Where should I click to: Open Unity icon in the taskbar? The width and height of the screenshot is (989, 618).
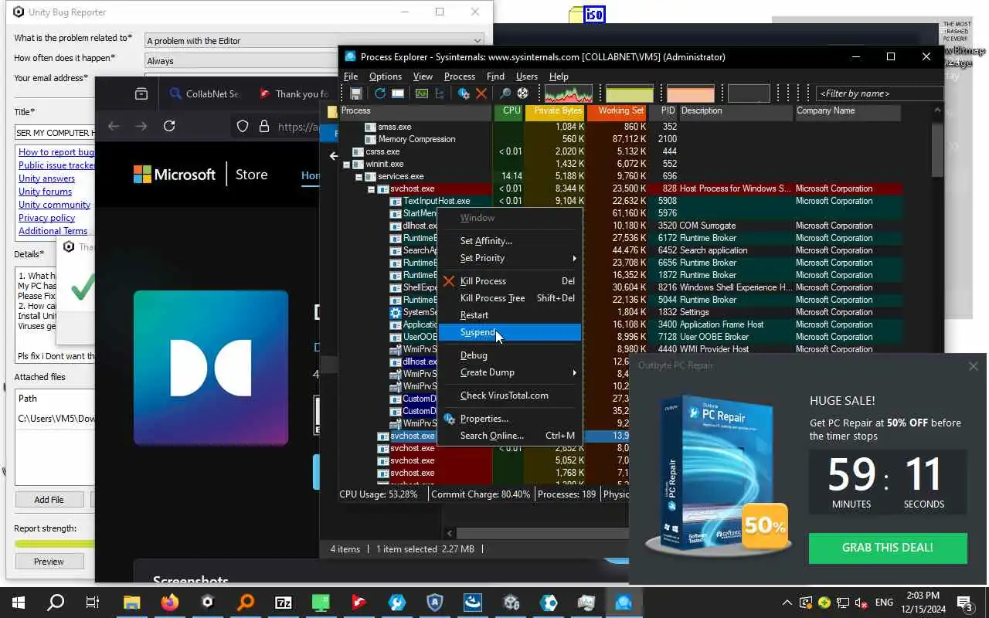207,603
